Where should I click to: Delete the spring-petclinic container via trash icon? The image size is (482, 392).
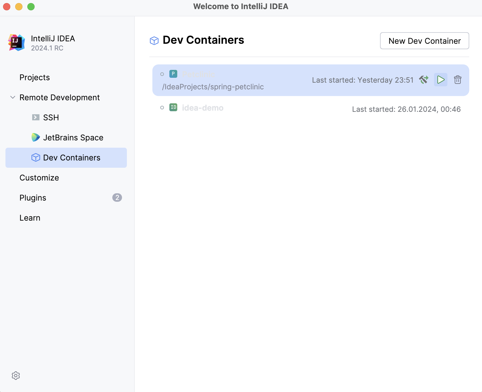coord(458,80)
